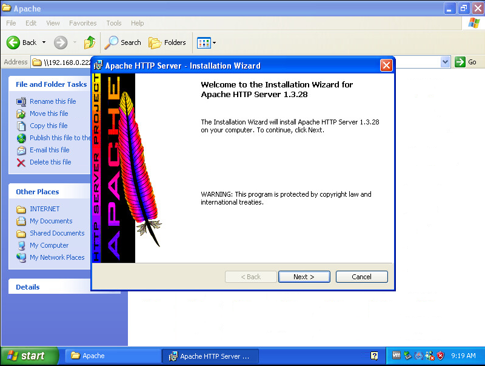The height and width of the screenshot is (366, 485).
Task: Cancel the Apache installation wizard
Action: [361, 277]
